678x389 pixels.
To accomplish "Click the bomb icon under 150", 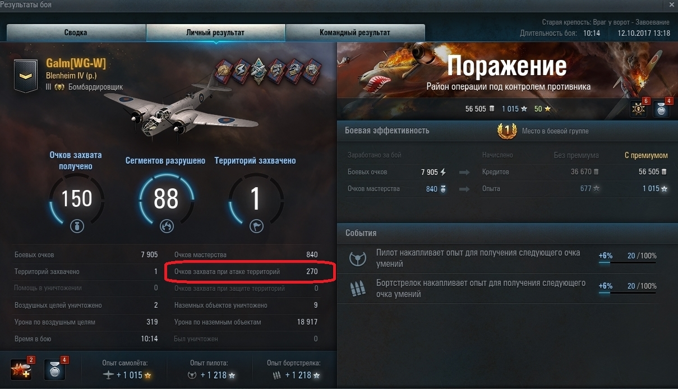I will [76, 226].
